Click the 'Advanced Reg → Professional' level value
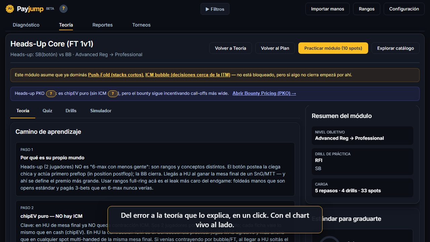 click(x=349, y=138)
